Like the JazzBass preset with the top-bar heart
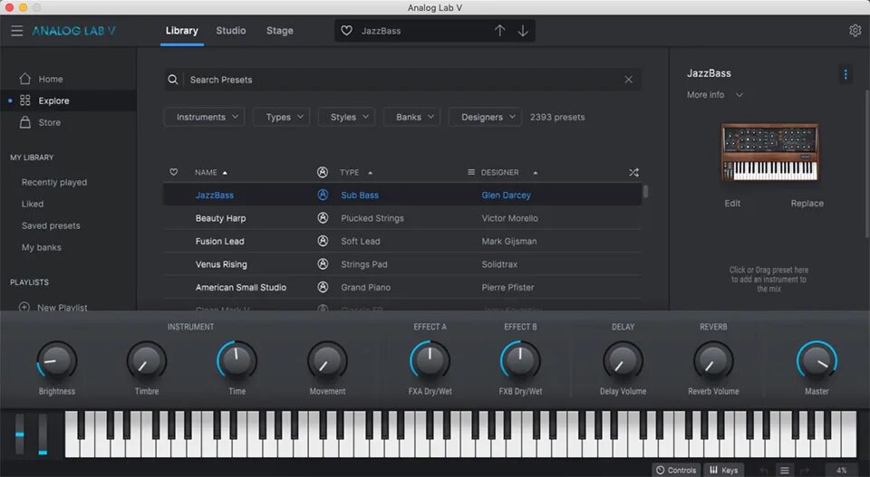 pos(346,31)
